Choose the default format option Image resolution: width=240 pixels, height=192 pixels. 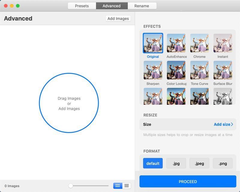153,163
